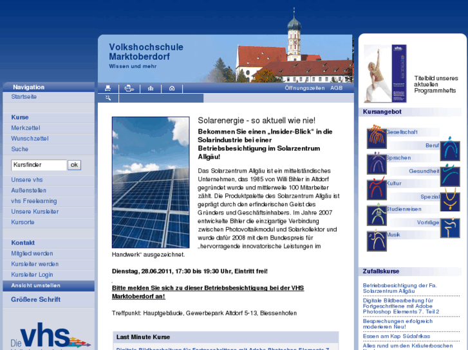Image resolution: width=468 pixels, height=350 pixels.
Task: Click the Kultur text label
Action: tap(394, 184)
